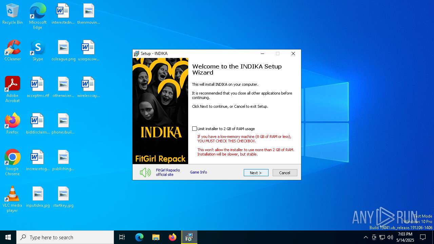
Task: Select the startkey.jpg file icon
Action: click(63, 197)
